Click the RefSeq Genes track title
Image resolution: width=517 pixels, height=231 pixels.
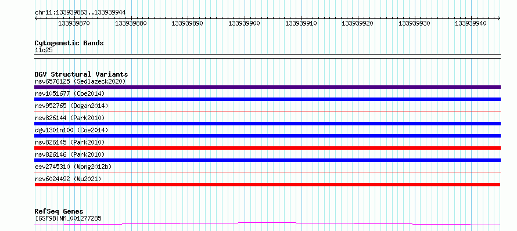pos(59,212)
